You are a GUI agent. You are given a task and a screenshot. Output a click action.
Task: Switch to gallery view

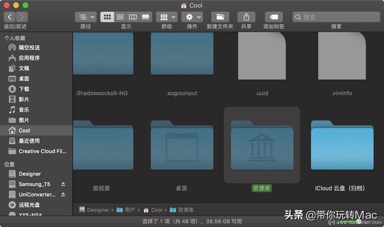click(x=145, y=17)
